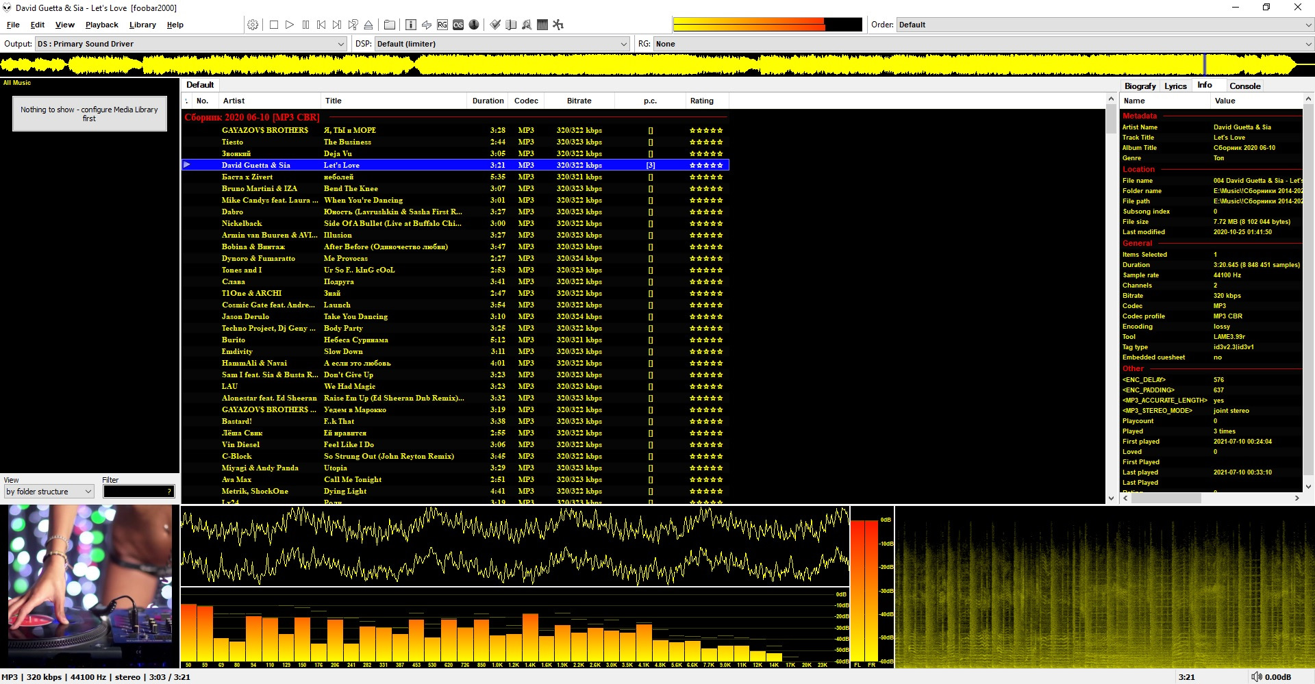This screenshot has width=1315, height=684.
Task: Click the album art thumbnail of DJ turntable
Action: [90, 586]
